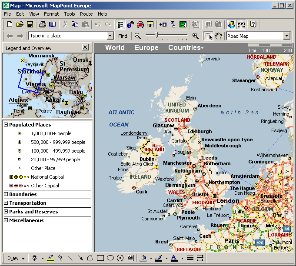
Task: Select the Rectangle drawing tool
Action: 100,258
